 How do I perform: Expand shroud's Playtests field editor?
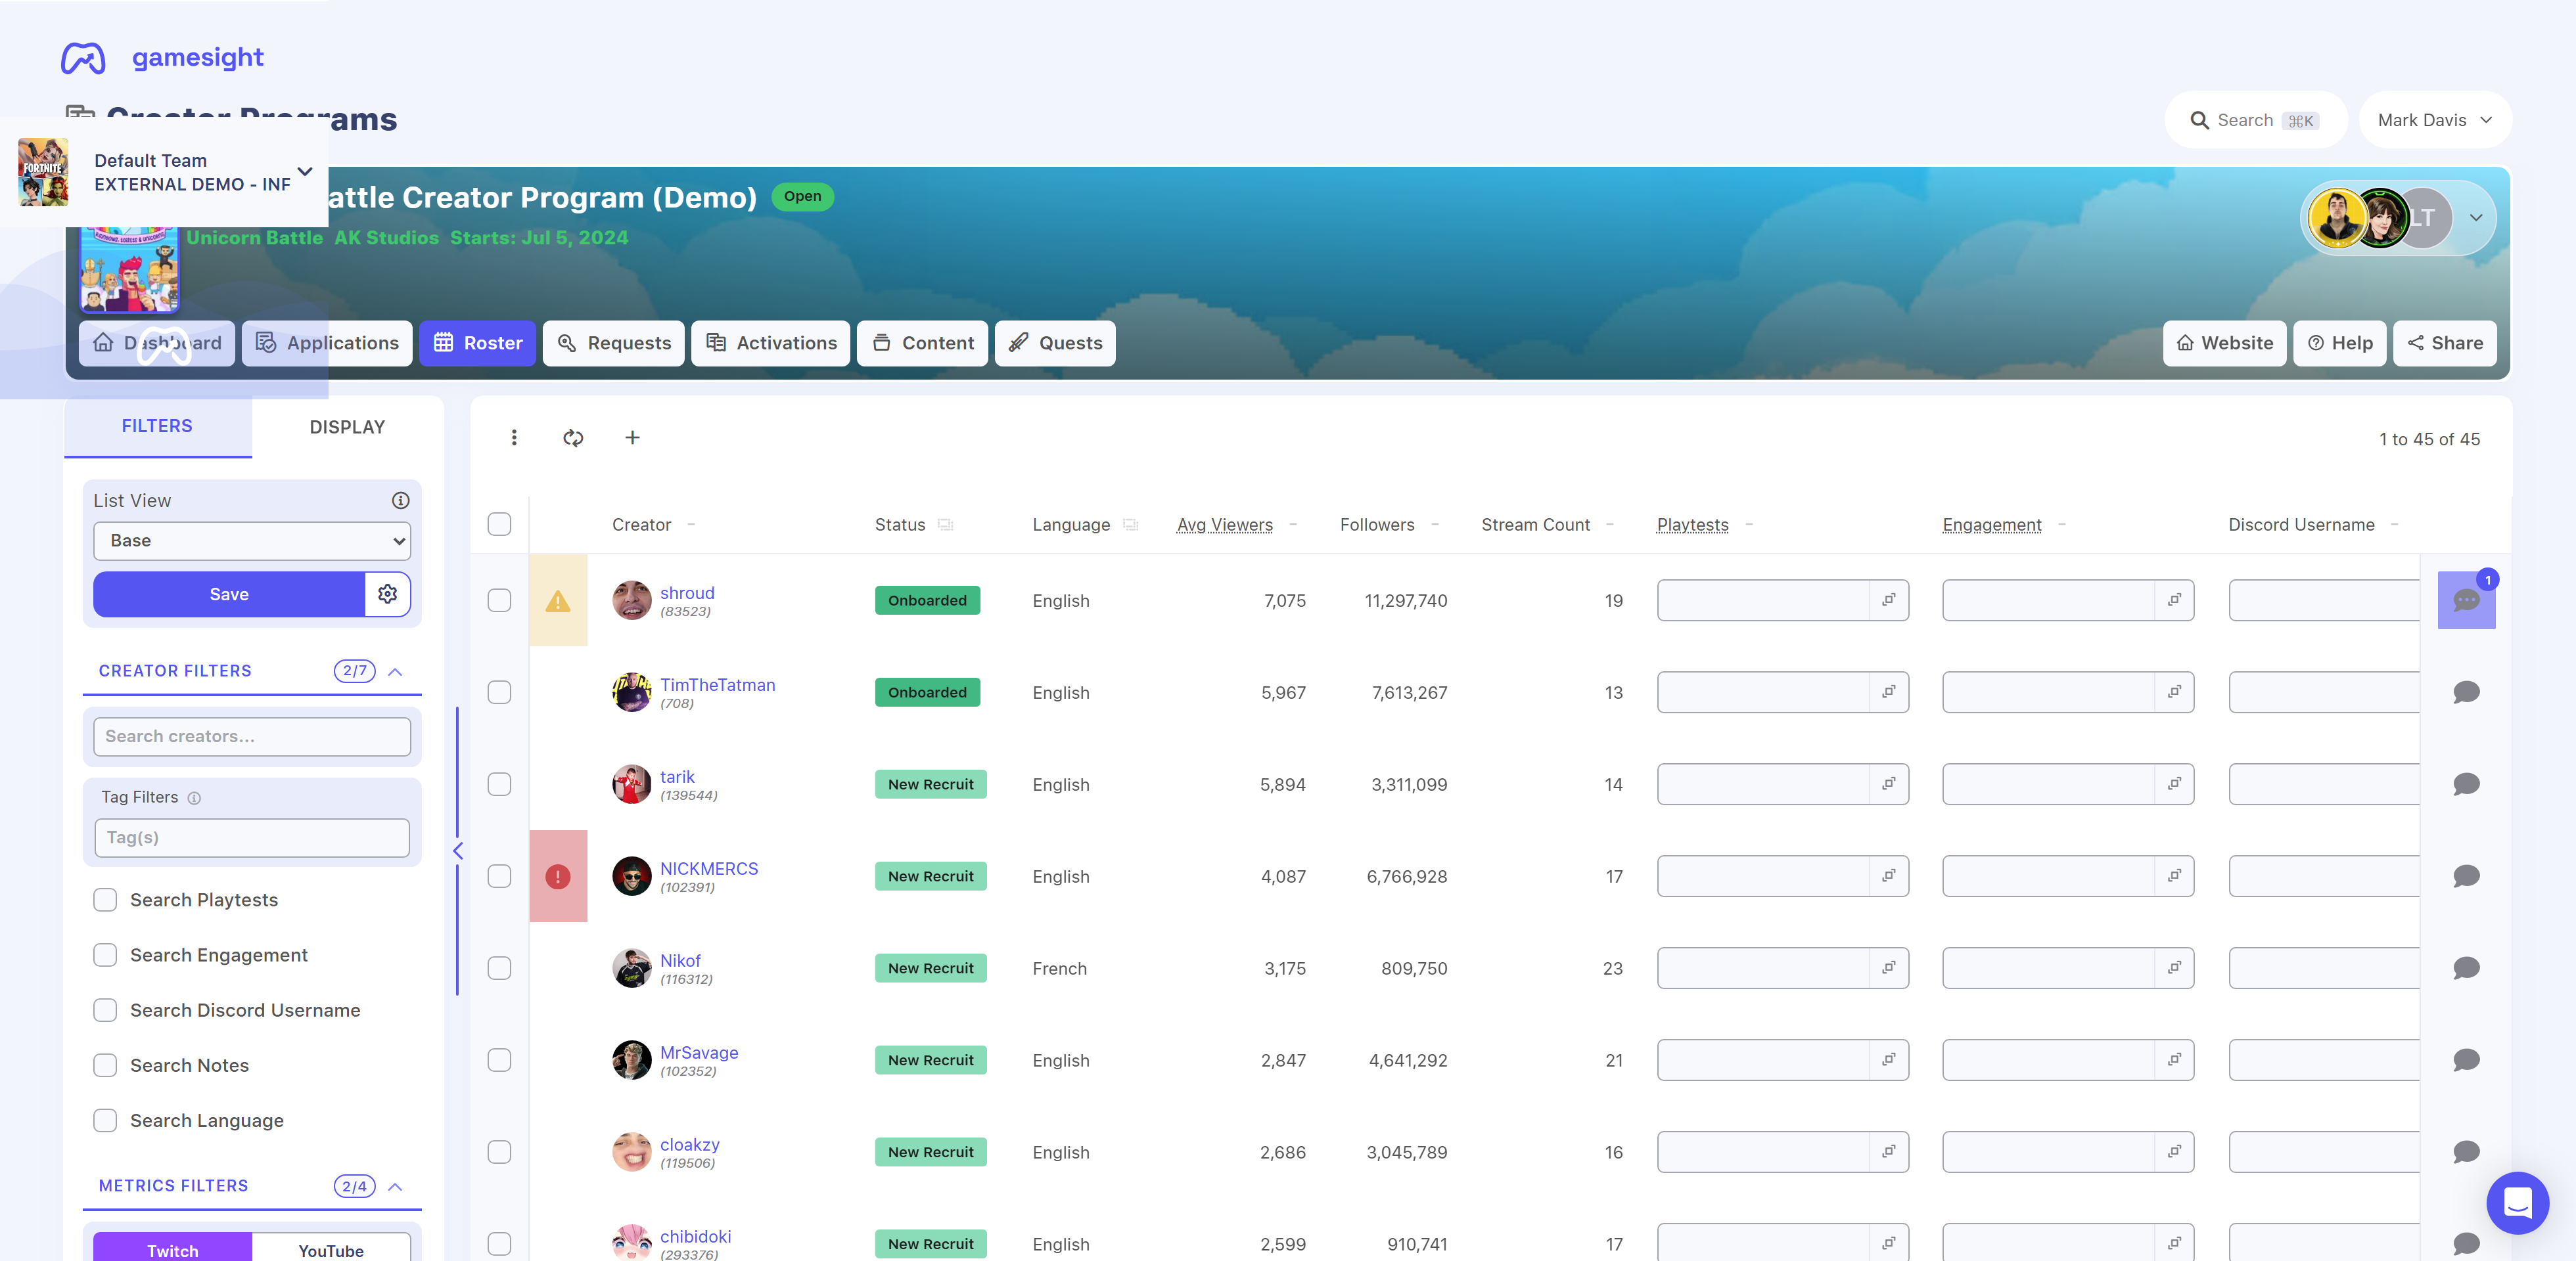[1889, 600]
